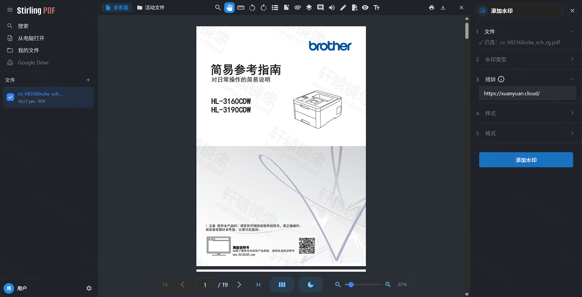Uncheck the cv_hll3160cdw_sch file checkbox
The height and width of the screenshot is (297, 582).
point(10,97)
